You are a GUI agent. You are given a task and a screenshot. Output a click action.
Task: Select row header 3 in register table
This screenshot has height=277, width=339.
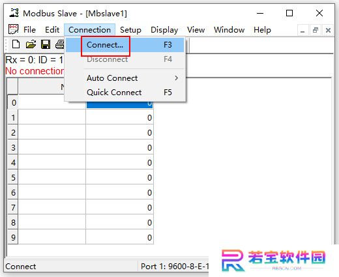click(x=13, y=147)
